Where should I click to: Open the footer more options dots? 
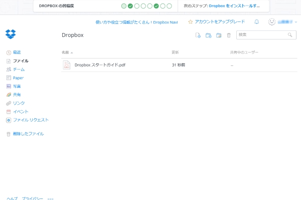(x=51, y=199)
